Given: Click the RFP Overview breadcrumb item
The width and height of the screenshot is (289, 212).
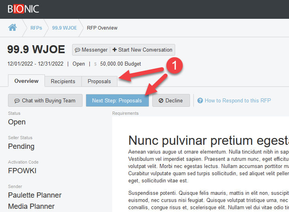Looking at the screenshot, I should tap(102, 28).
